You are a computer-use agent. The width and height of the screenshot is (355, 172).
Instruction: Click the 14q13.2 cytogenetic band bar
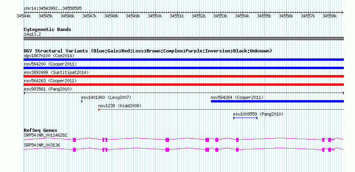(183, 39)
